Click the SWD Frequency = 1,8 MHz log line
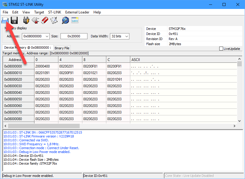 [x=31, y=144]
